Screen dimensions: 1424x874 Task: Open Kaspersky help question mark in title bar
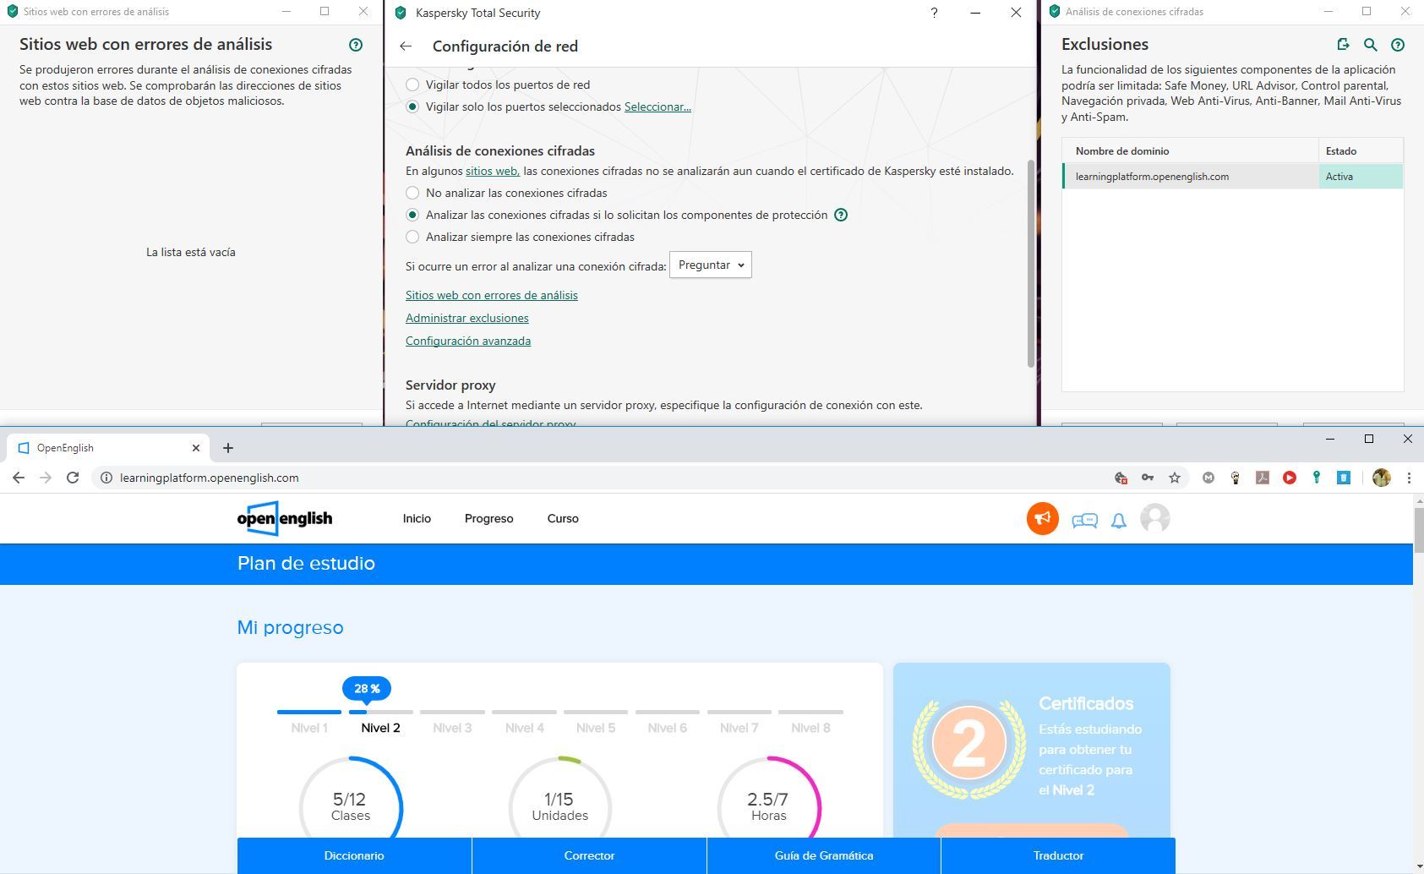point(934,13)
